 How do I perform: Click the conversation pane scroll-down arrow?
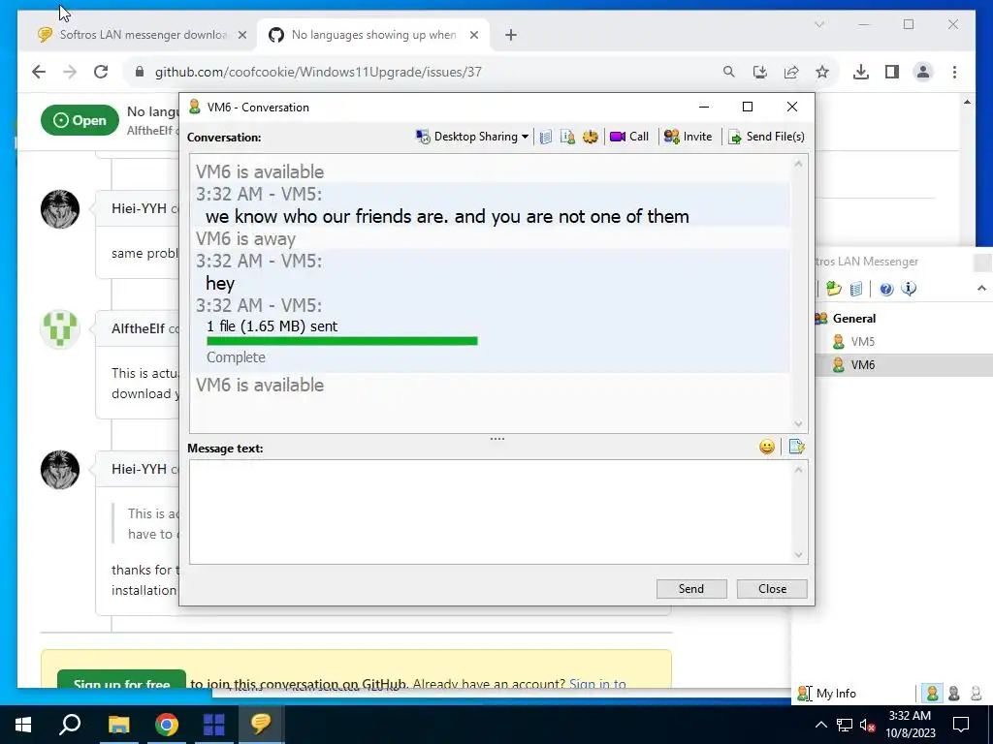tap(799, 424)
